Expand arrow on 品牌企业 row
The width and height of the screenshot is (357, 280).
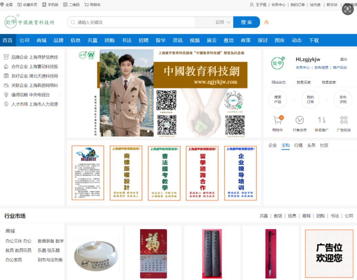pos(60,57)
